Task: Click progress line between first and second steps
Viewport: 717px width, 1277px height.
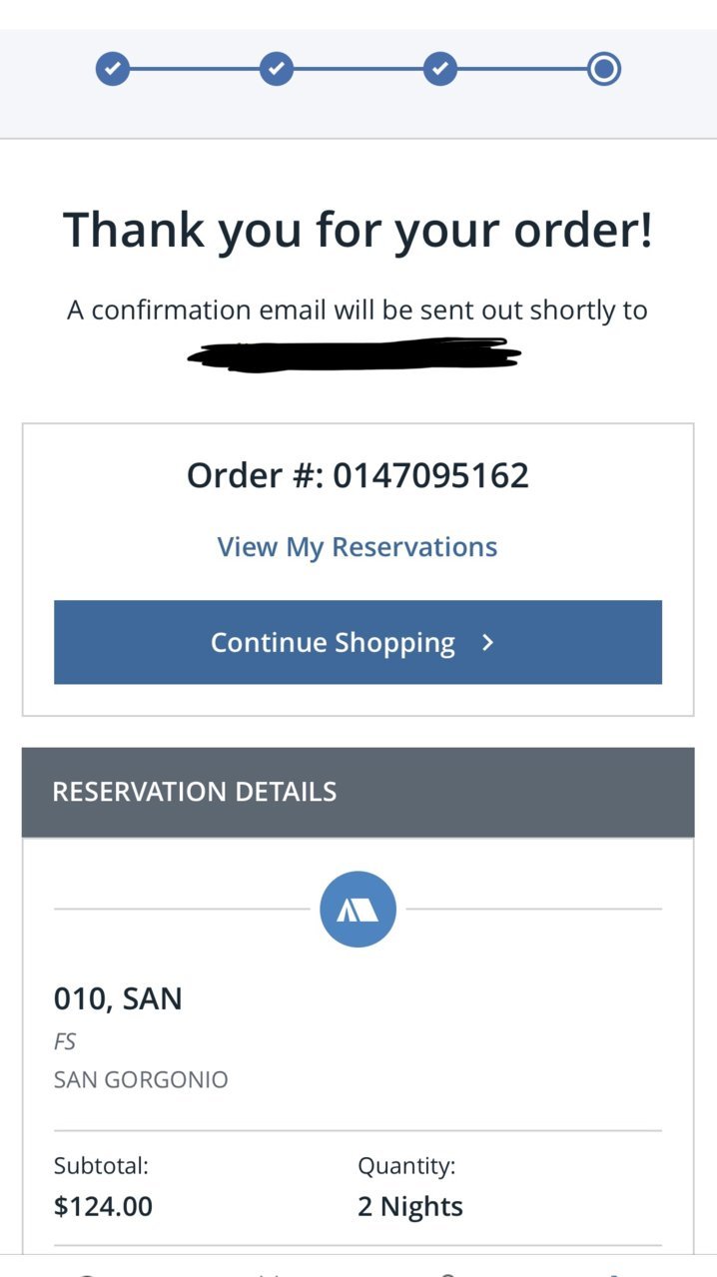Action: click(195, 69)
